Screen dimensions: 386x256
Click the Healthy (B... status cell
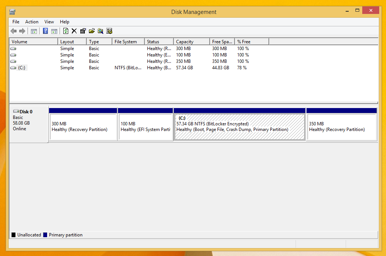[x=159, y=68]
